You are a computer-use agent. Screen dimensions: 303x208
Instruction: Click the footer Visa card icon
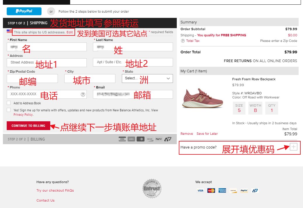coord(200,191)
